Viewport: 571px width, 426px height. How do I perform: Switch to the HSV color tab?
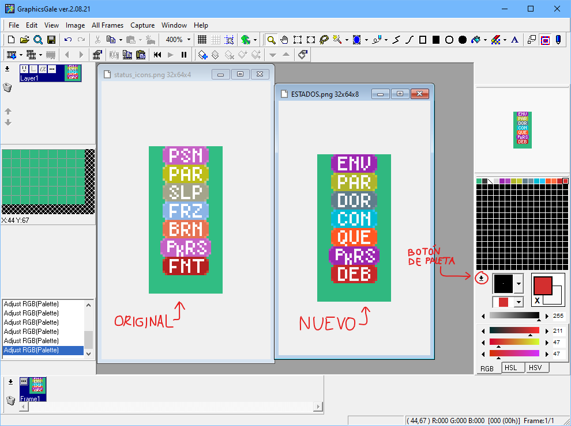click(x=536, y=367)
